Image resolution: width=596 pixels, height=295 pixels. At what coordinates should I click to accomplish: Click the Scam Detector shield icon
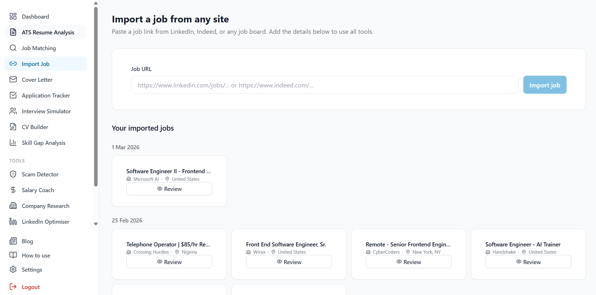point(13,174)
